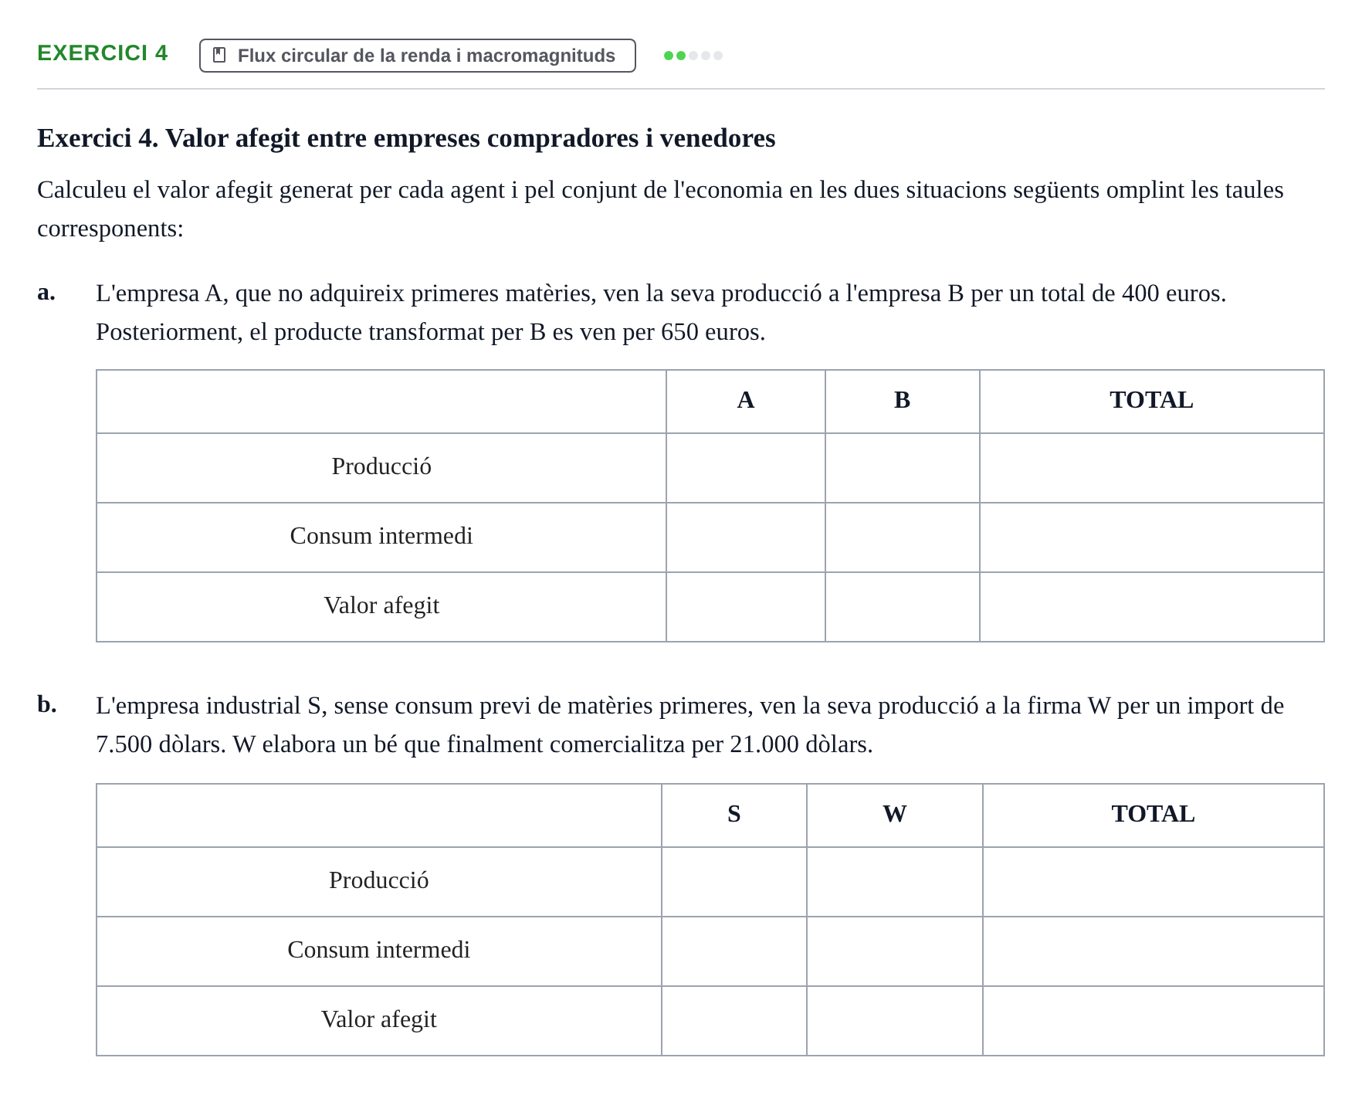Select the Producció cell for firm W
This screenshot has width=1362, height=1112.
pyautogui.click(x=895, y=882)
